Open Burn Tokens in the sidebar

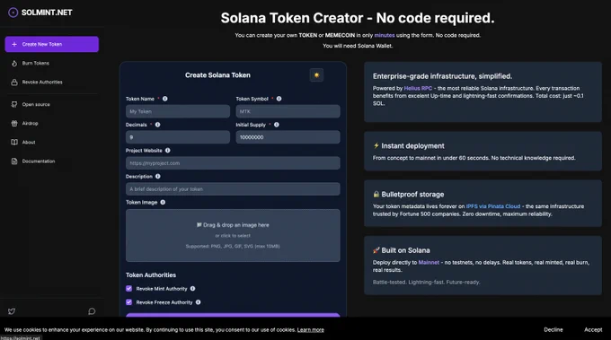coord(52,63)
